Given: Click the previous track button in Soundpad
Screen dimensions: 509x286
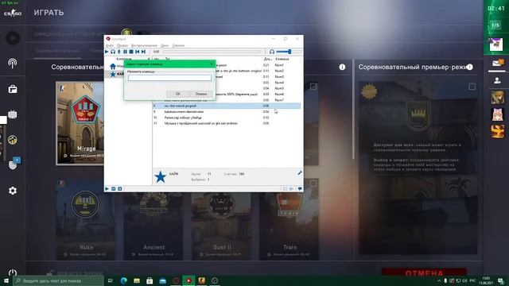Looking at the screenshot, I should coord(138,52).
